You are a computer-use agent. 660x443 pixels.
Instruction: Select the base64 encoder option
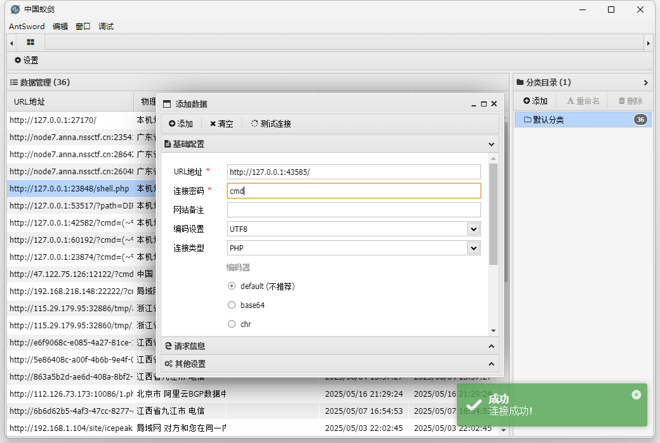(x=232, y=305)
